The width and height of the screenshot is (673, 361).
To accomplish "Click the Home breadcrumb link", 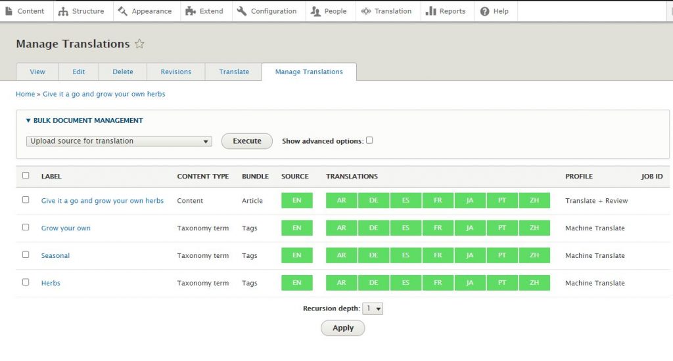I will (25, 94).
